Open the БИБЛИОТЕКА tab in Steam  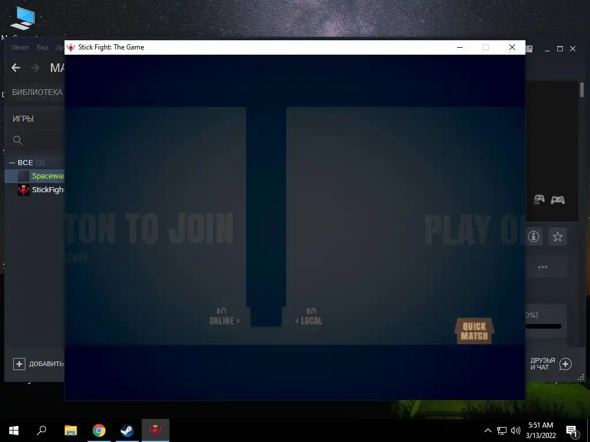[x=37, y=92]
